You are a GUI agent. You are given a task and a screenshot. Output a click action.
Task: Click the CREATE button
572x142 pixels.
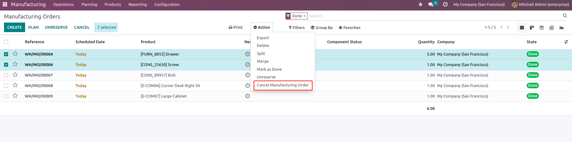point(15,27)
